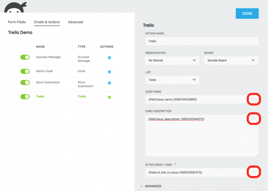268x191 pixels.
Task: Open merge tags icon for Attachment Links
Action: tap(254, 172)
